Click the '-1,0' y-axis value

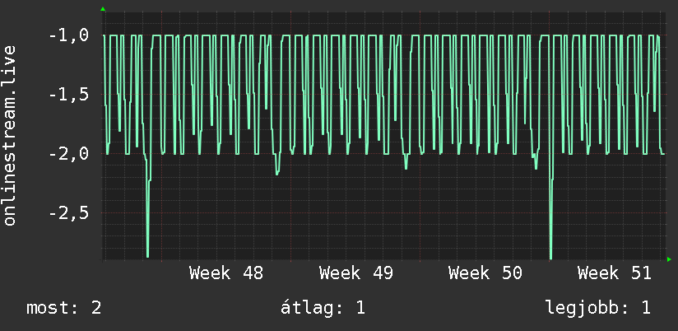[x=69, y=35]
